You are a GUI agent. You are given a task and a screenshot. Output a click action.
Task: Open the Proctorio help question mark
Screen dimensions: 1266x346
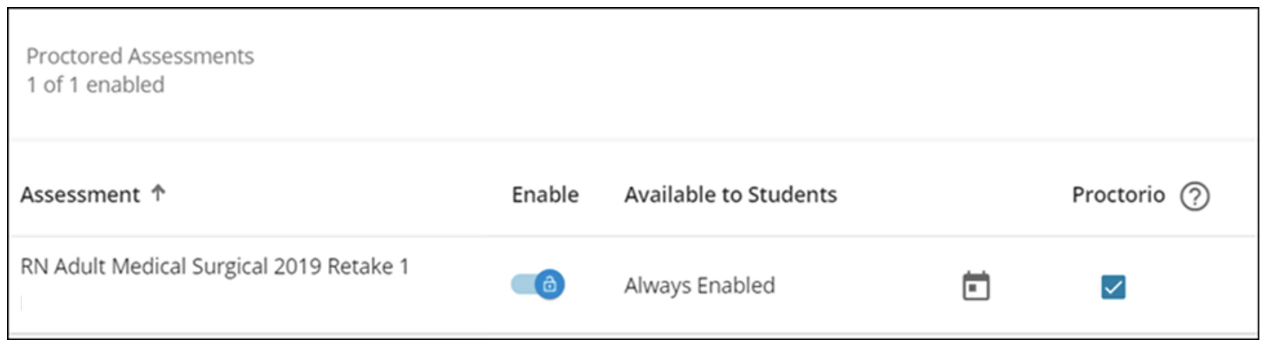click(x=1194, y=196)
